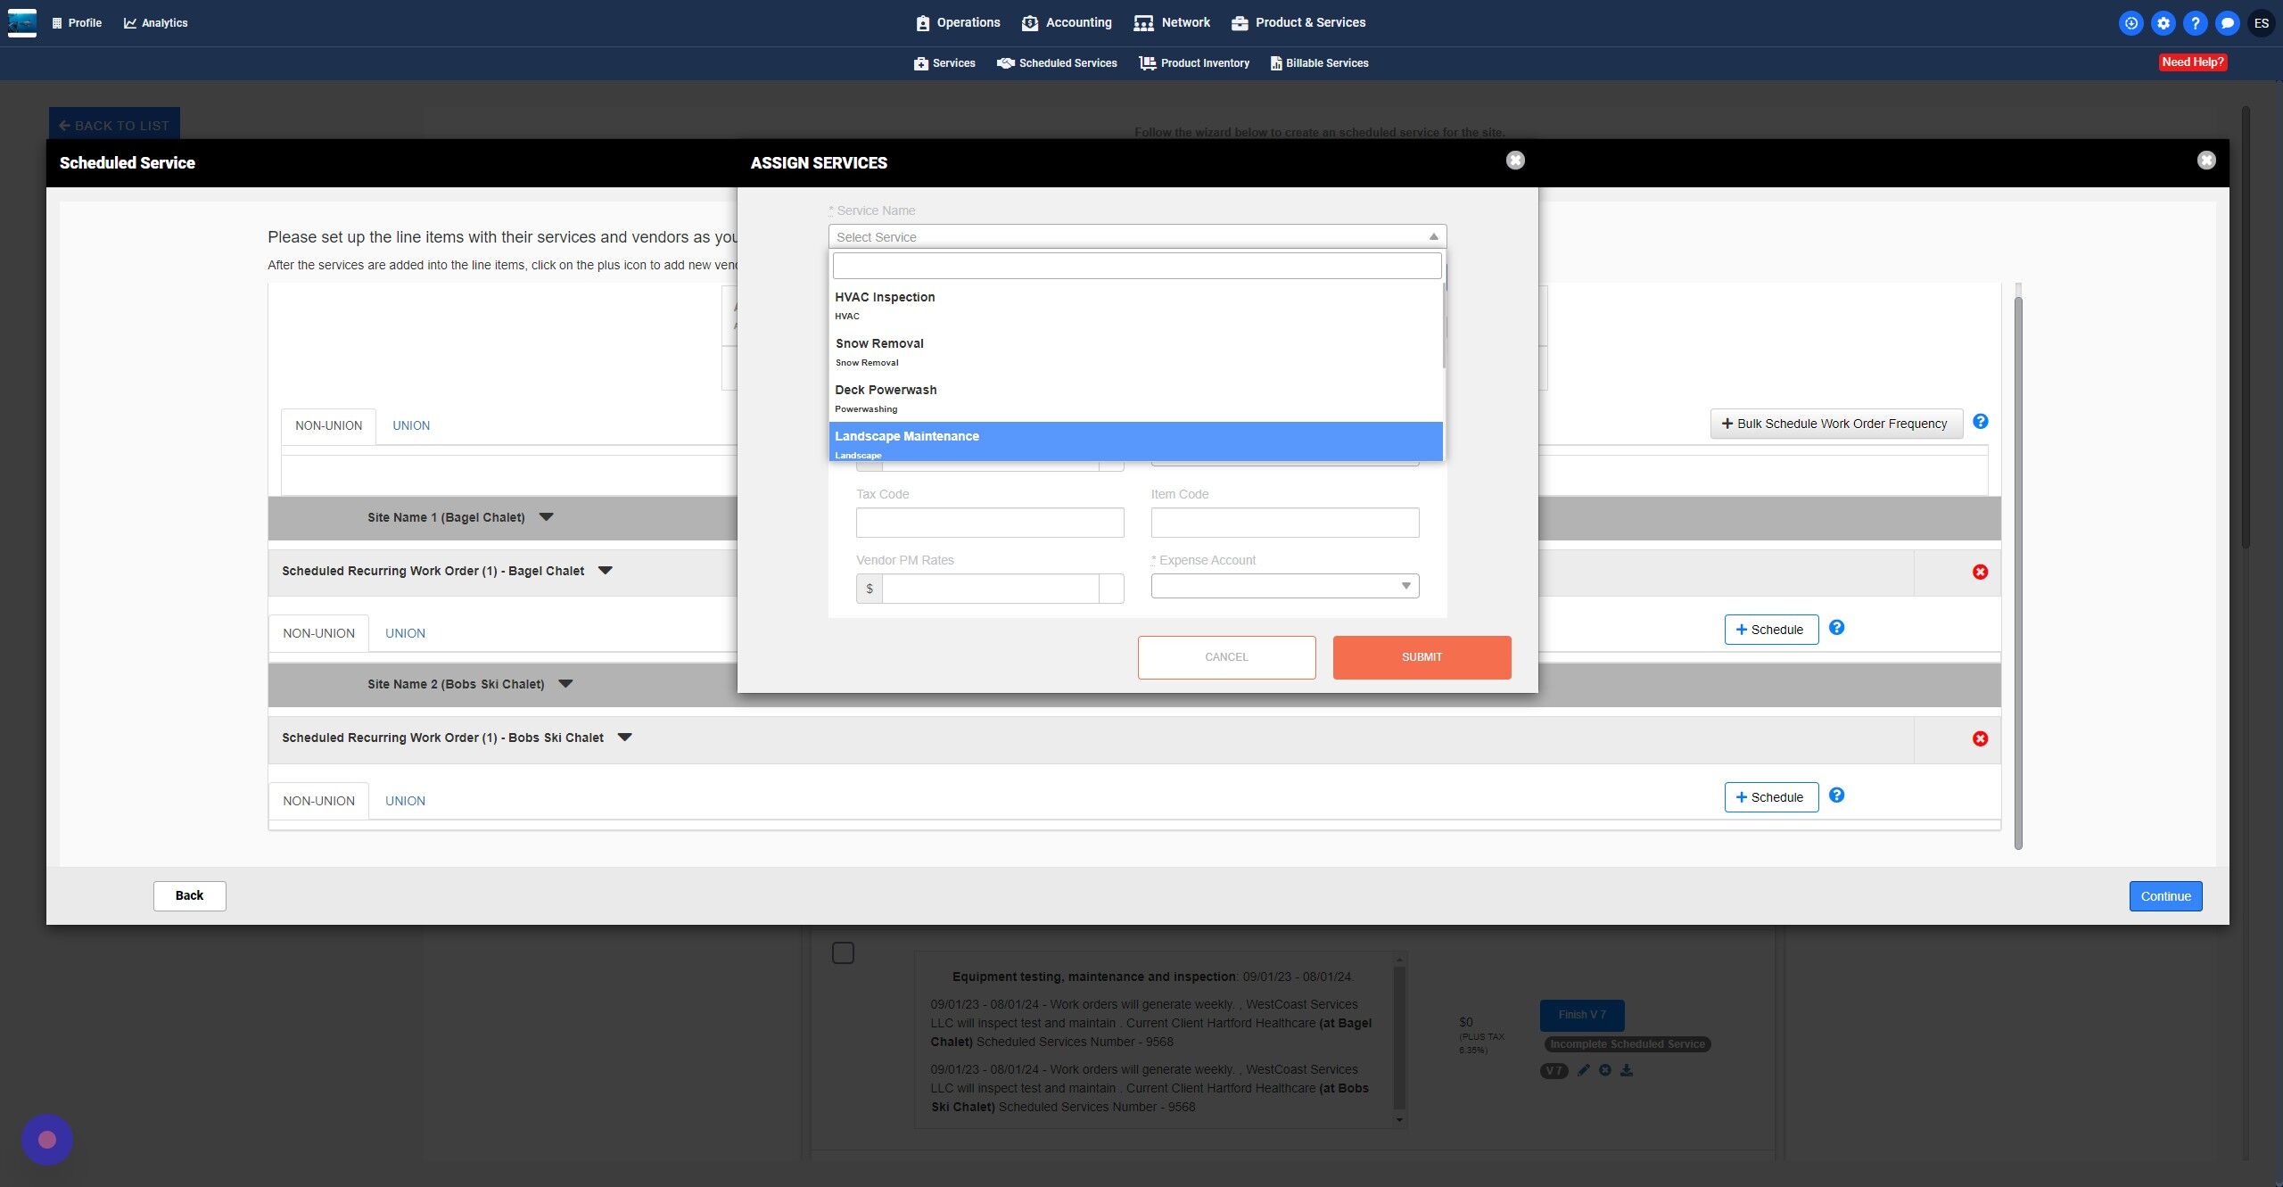Click the chat bubble icon in top bar

coord(2227,23)
